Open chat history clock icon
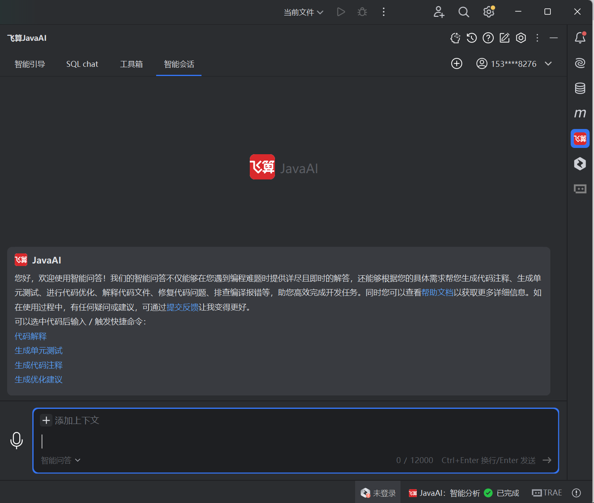Screen dimensions: 594x503 [x=471, y=38]
